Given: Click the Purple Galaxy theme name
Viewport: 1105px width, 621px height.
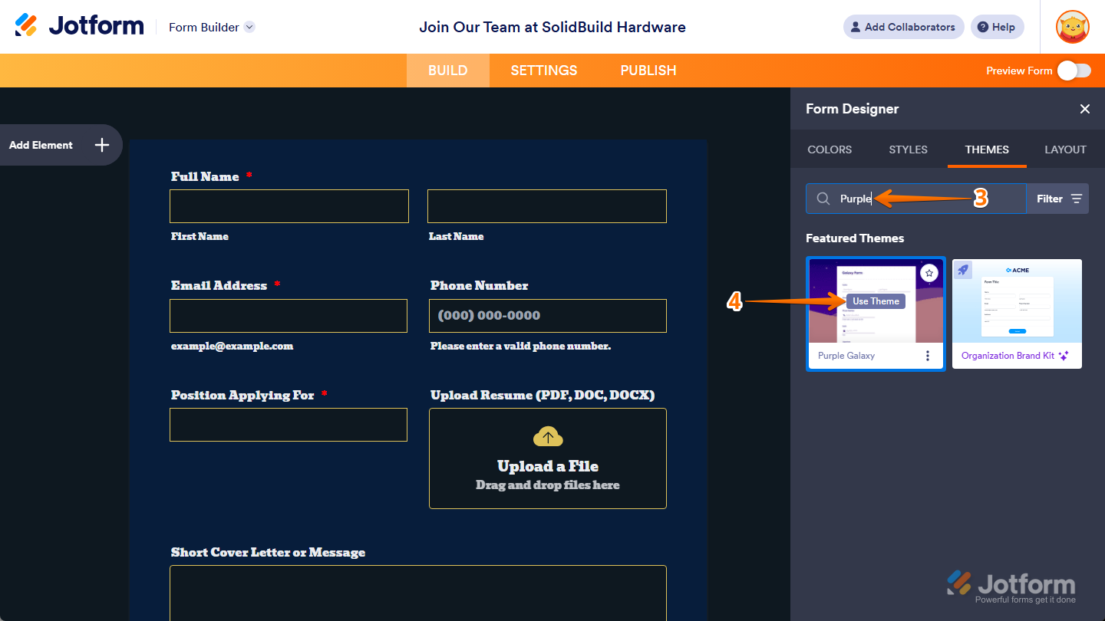Looking at the screenshot, I should pos(846,356).
